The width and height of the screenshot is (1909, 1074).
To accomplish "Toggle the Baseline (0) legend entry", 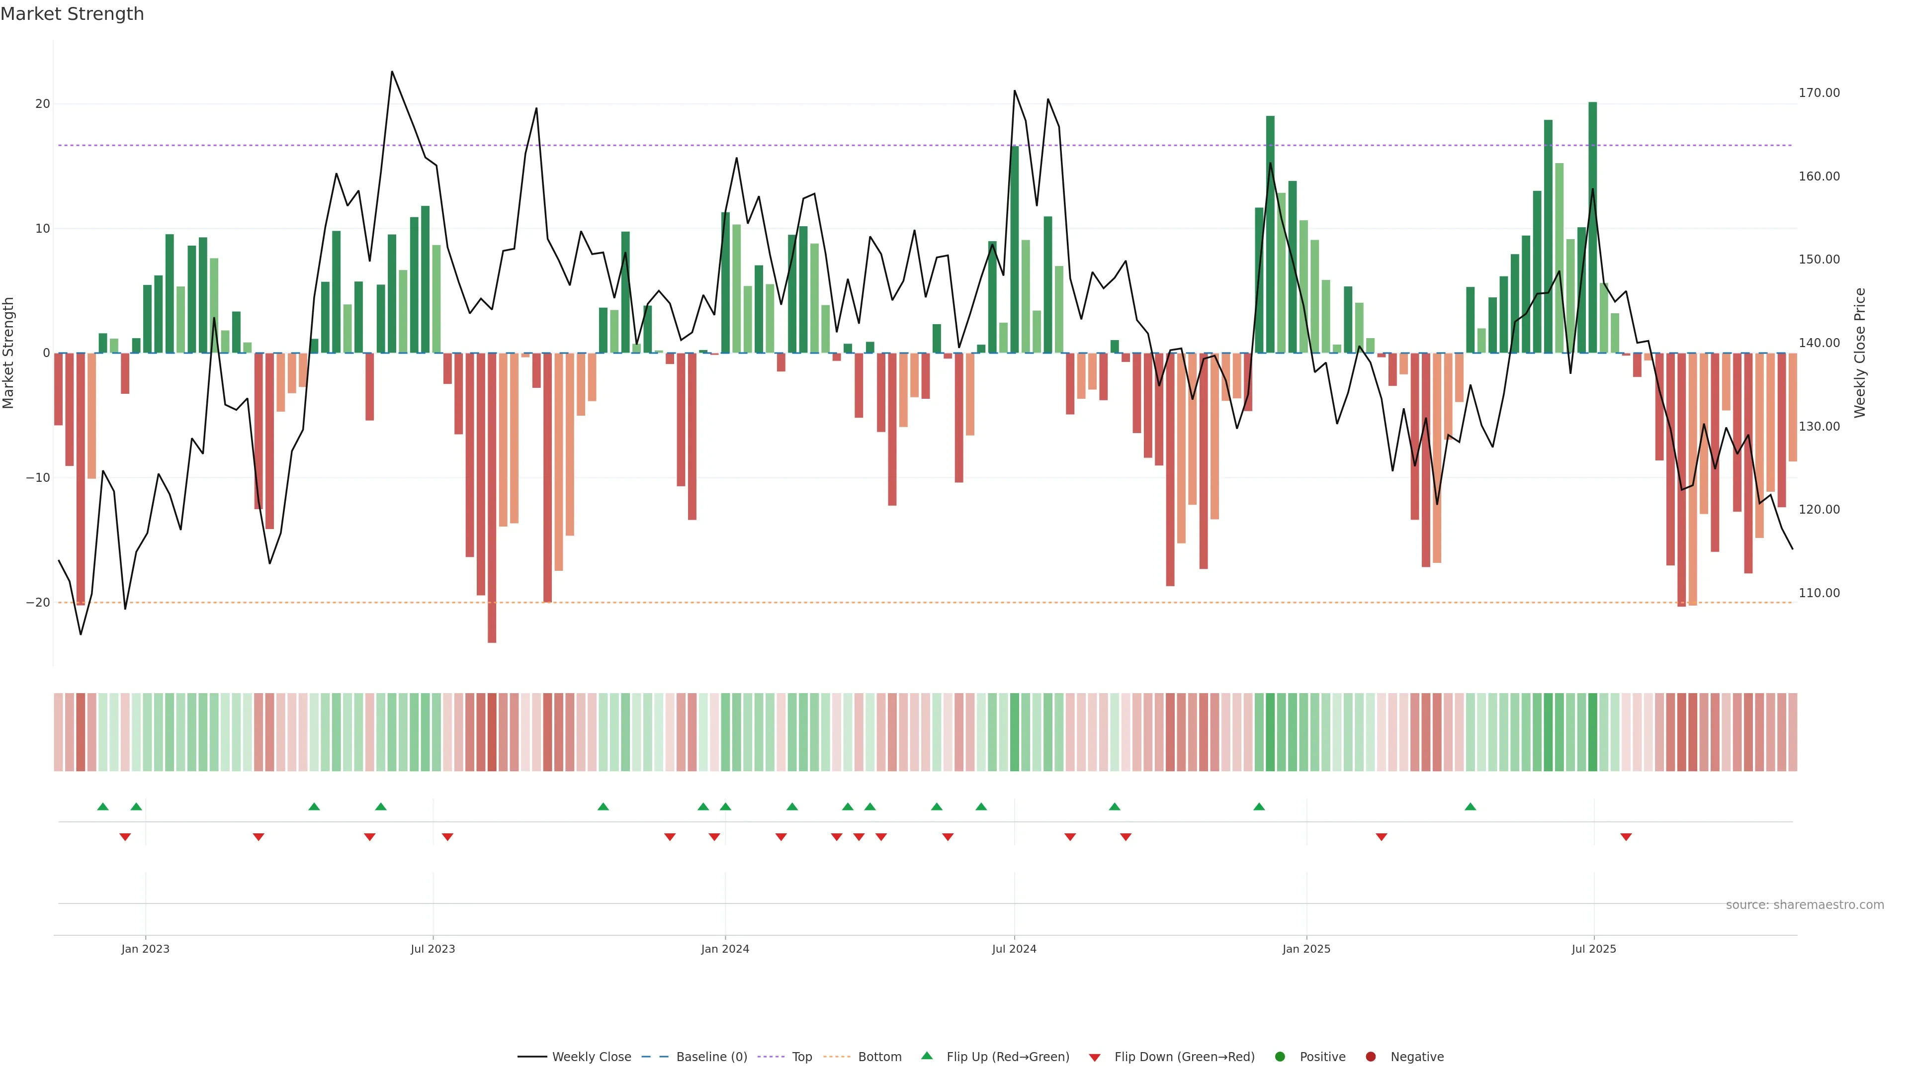I will (x=711, y=1057).
